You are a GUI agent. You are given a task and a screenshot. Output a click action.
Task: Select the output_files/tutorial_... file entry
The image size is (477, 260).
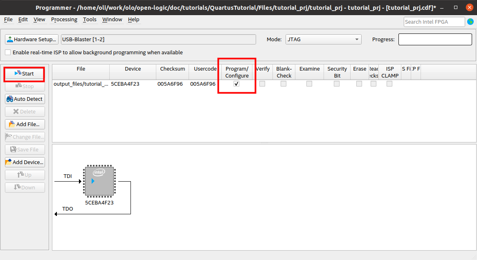coord(81,84)
